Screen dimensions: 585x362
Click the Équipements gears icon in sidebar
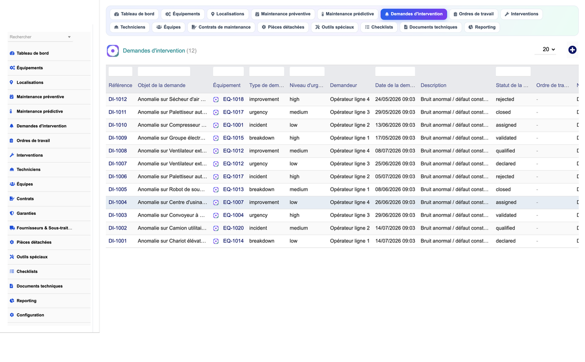coord(12,68)
